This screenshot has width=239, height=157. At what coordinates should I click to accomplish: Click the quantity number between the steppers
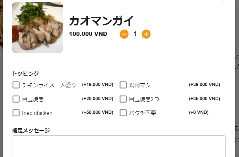coord(135,34)
